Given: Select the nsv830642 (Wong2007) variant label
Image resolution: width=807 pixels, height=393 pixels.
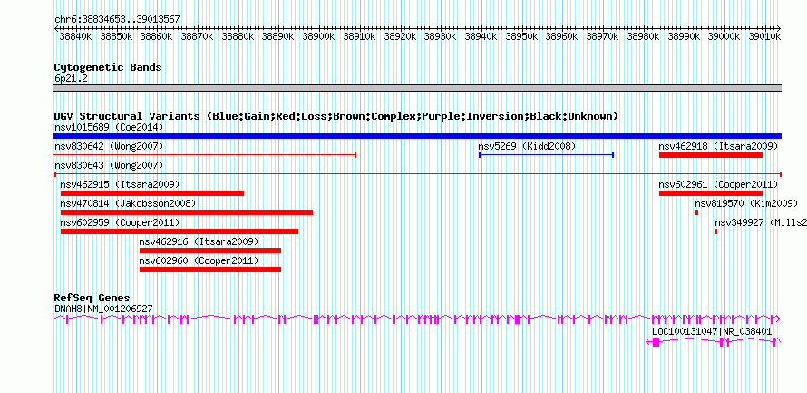Looking at the screenshot, I should click(x=109, y=147).
